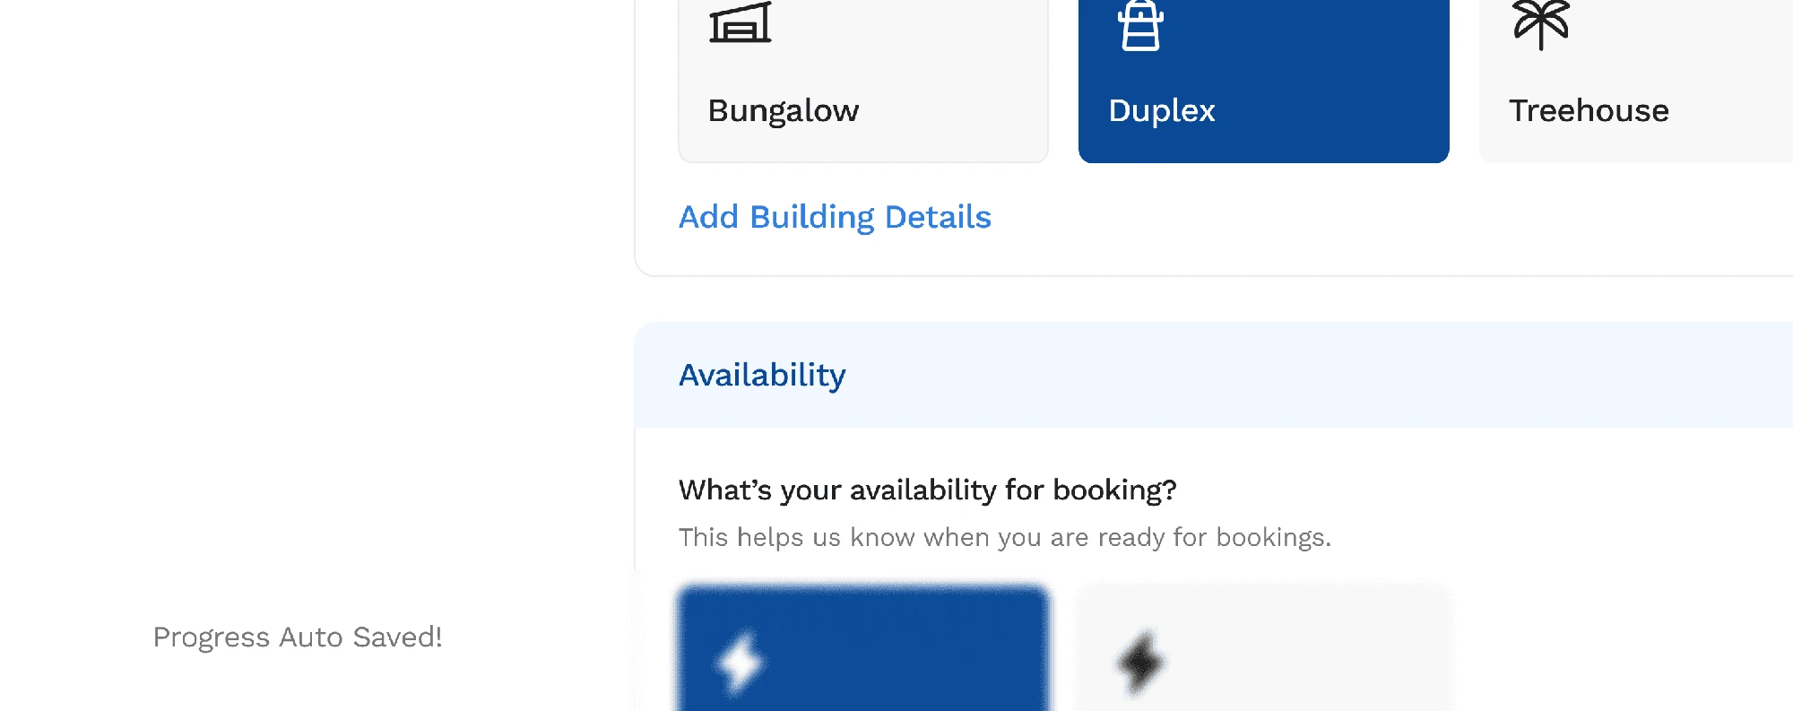Deselect the highlighted Duplex card
The width and height of the screenshot is (1793, 711).
[1263, 81]
